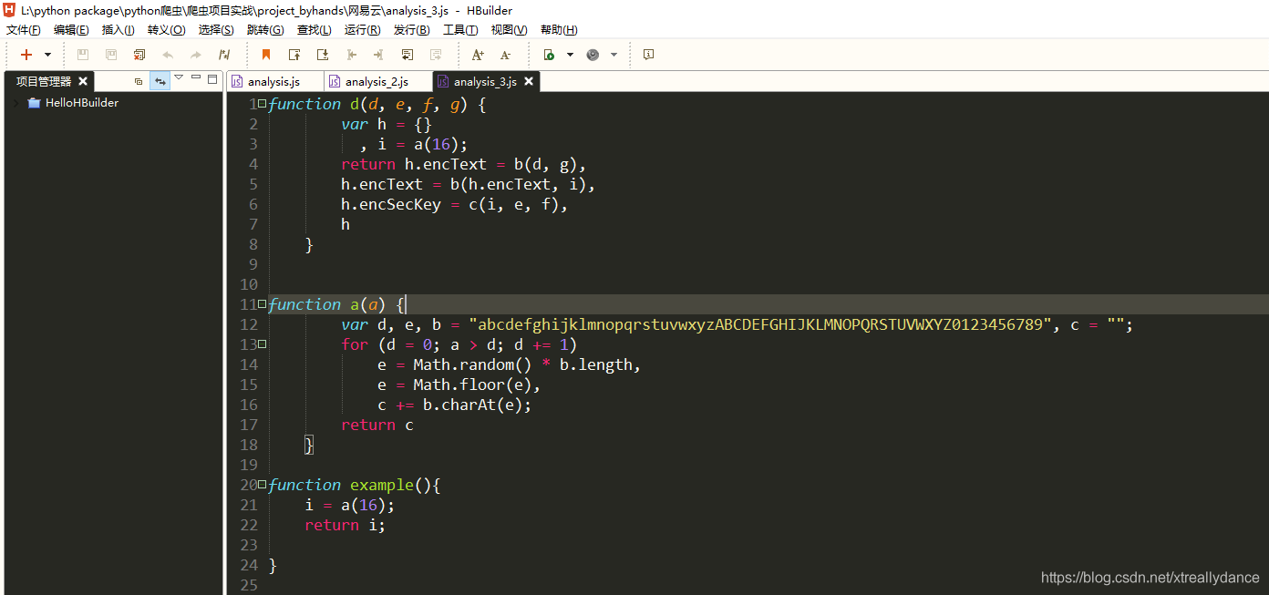
Task: Toggle the orange bookmark icon
Action: click(266, 55)
